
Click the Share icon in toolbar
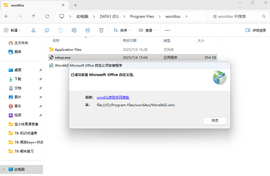pyautogui.click(x=88, y=30)
